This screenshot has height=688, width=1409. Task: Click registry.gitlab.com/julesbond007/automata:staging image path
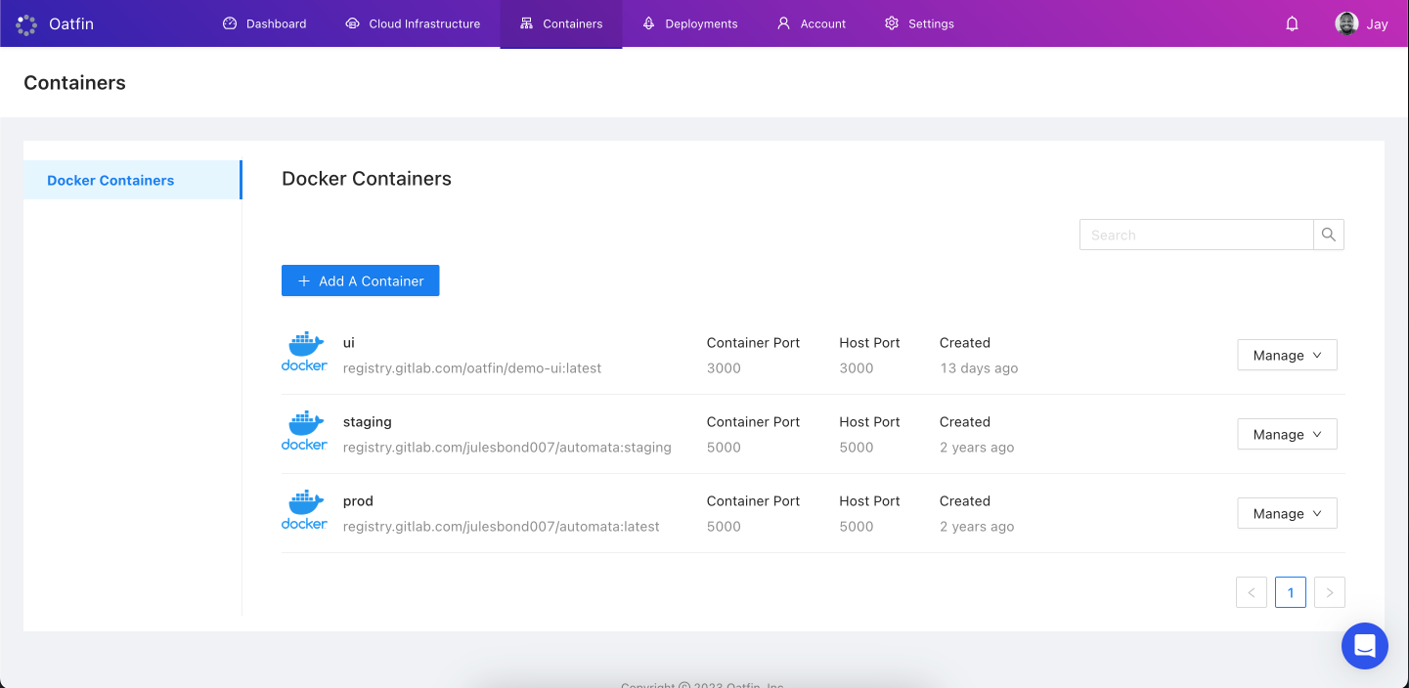[x=507, y=448]
